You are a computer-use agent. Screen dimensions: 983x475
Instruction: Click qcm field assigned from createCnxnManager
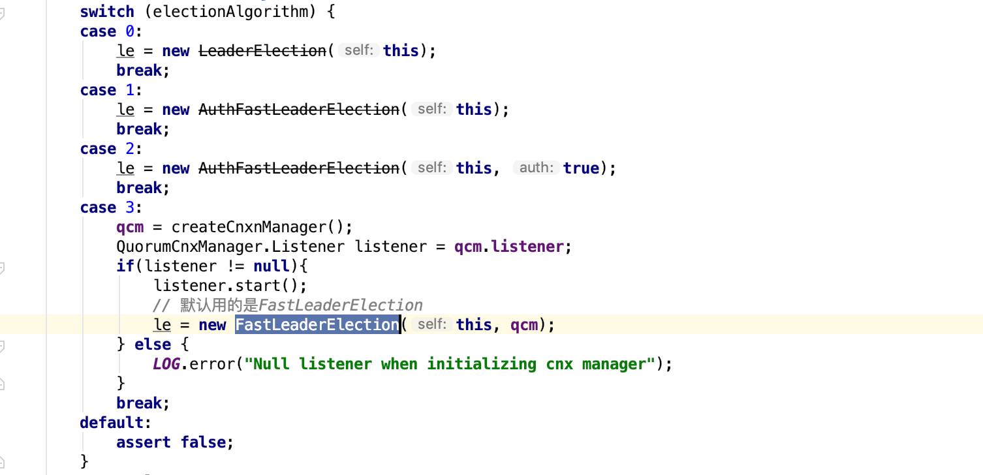click(130, 226)
